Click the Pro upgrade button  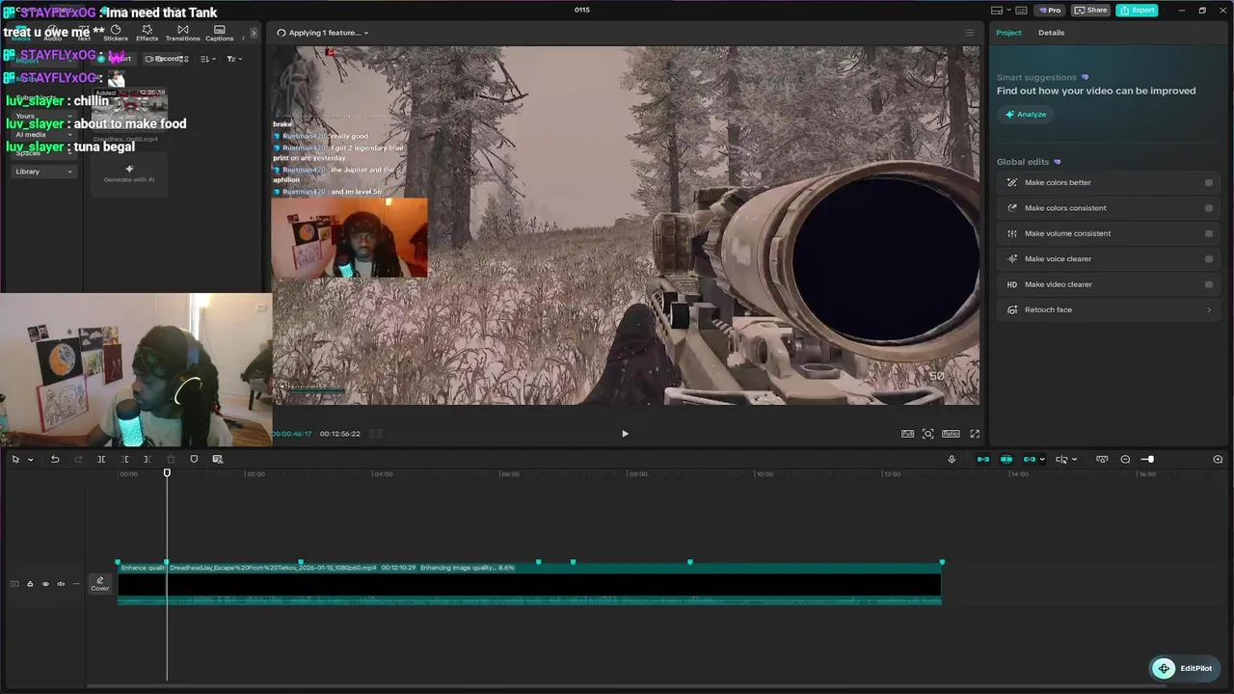(1049, 10)
